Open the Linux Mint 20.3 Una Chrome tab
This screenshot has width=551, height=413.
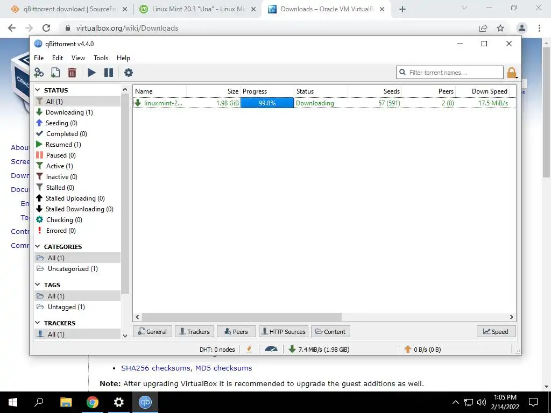click(197, 9)
